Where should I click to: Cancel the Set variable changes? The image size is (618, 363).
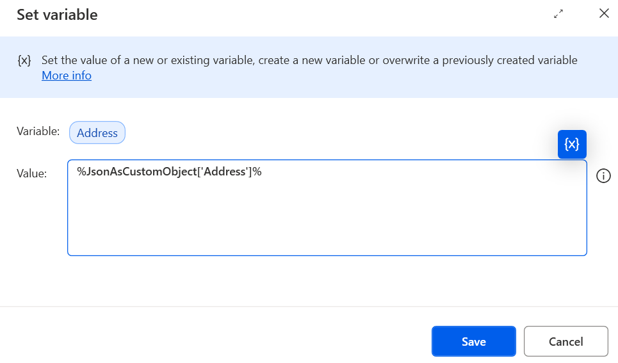click(x=566, y=341)
